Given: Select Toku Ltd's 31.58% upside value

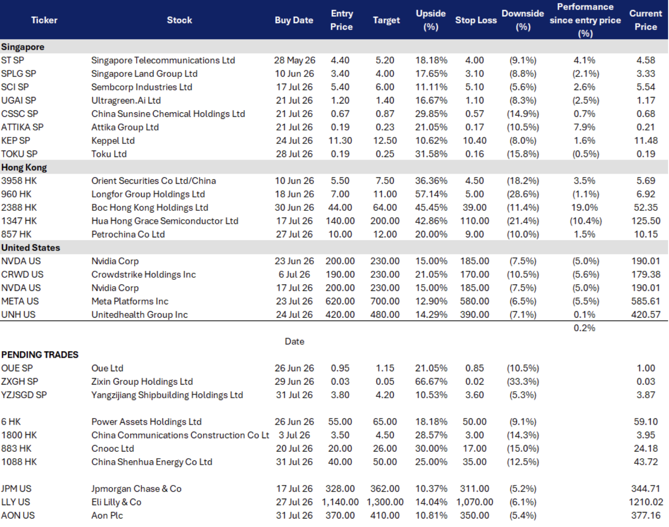Looking at the screenshot, I should pos(431,154).
